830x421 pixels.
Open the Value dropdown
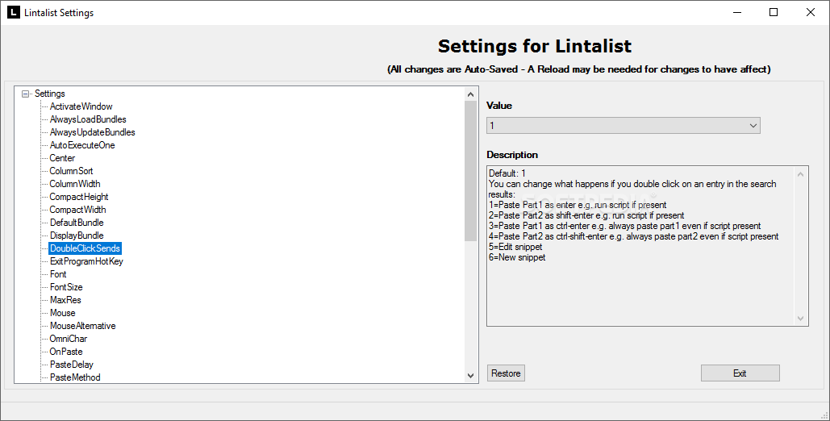[x=623, y=126]
